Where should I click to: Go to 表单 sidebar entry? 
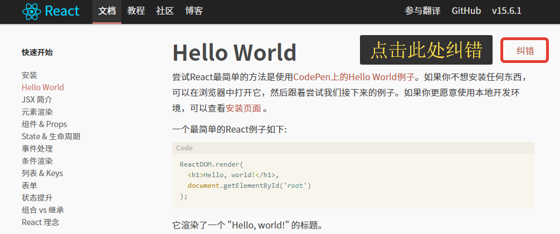click(30, 186)
